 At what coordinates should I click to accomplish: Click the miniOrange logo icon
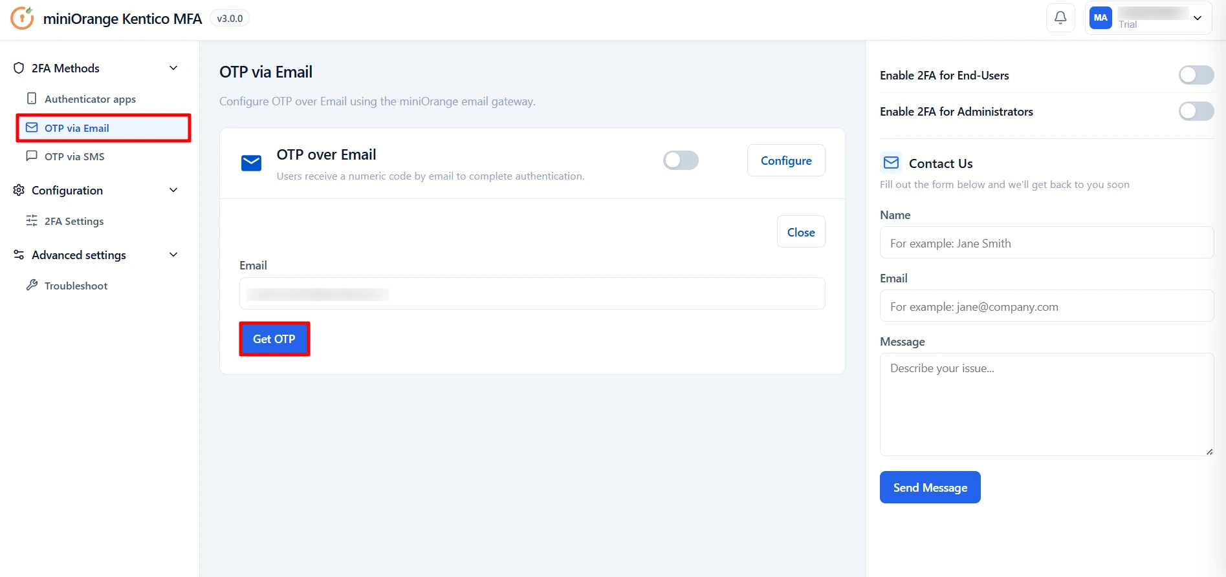(x=22, y=18)
